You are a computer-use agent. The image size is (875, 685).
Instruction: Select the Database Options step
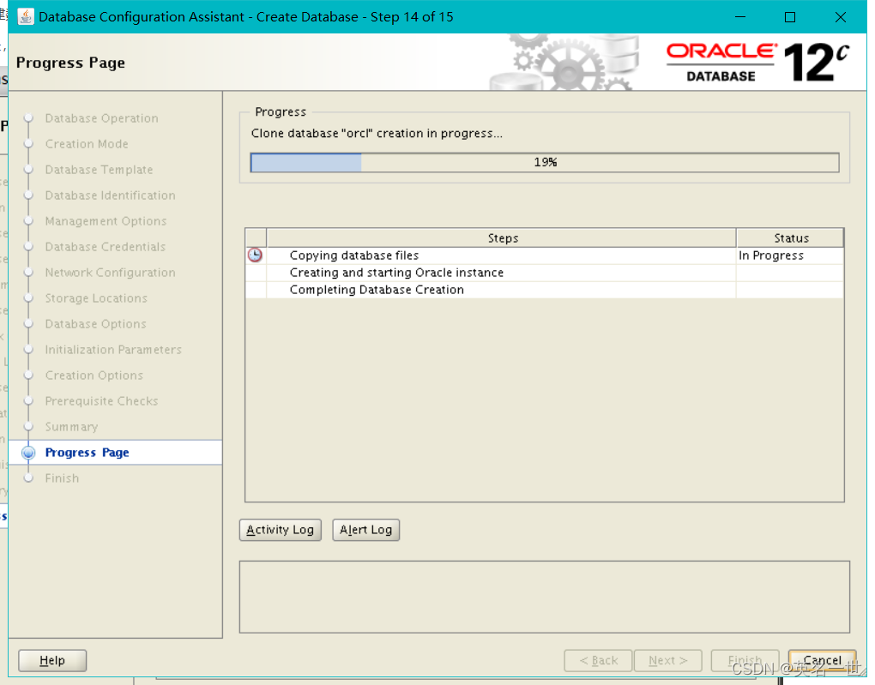point(95,323)
